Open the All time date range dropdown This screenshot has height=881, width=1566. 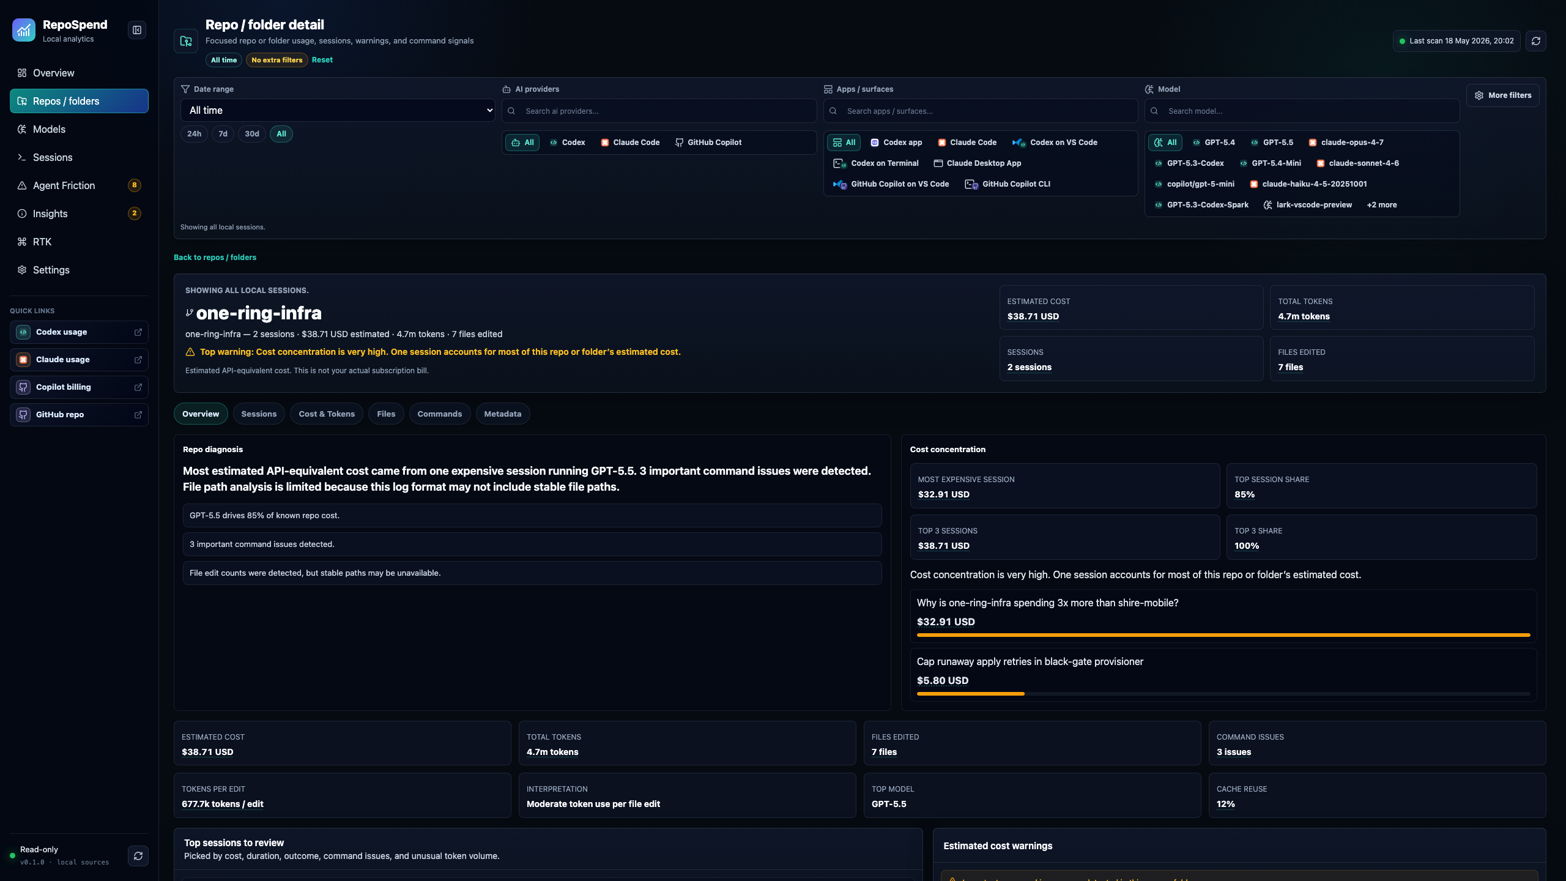[x=338, y=111]
